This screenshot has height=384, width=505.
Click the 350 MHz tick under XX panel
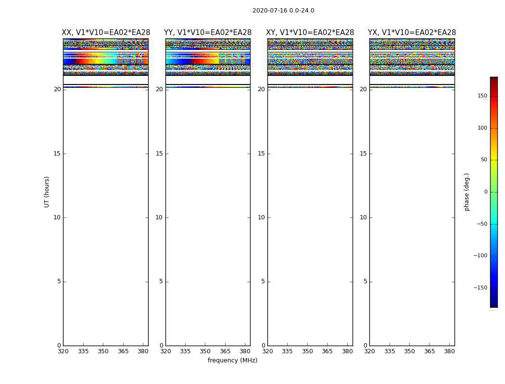pos(103,351)
